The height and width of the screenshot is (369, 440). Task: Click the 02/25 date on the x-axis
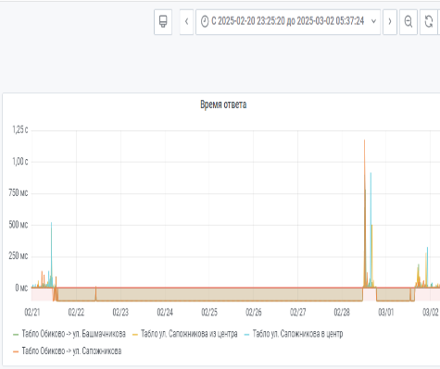[x=209, y=313]
